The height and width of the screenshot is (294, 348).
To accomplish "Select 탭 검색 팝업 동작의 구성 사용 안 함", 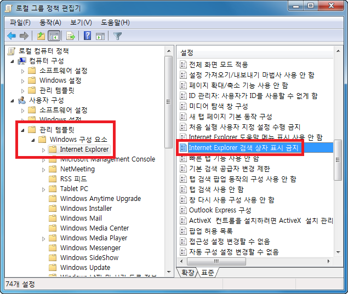I will (x=243, y=179).
